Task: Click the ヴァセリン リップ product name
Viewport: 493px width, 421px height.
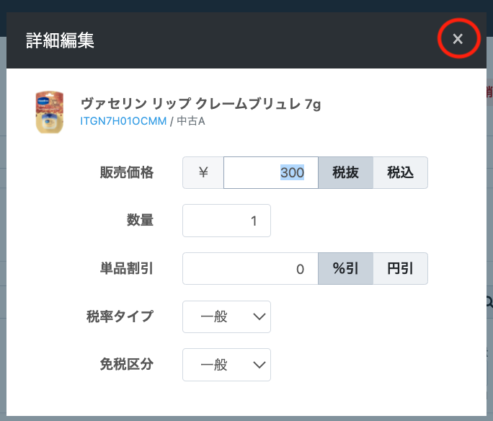Action: pyautogui.click(x=200, y=104)
